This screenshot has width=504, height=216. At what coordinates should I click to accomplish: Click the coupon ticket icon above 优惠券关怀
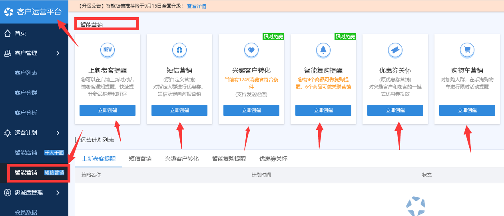395,50
